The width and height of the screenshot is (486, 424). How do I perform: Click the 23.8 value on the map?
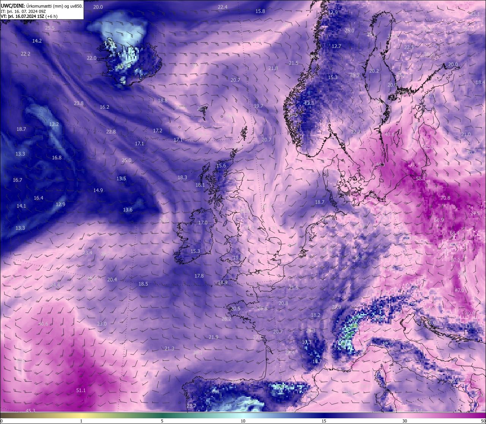point(79,103)
